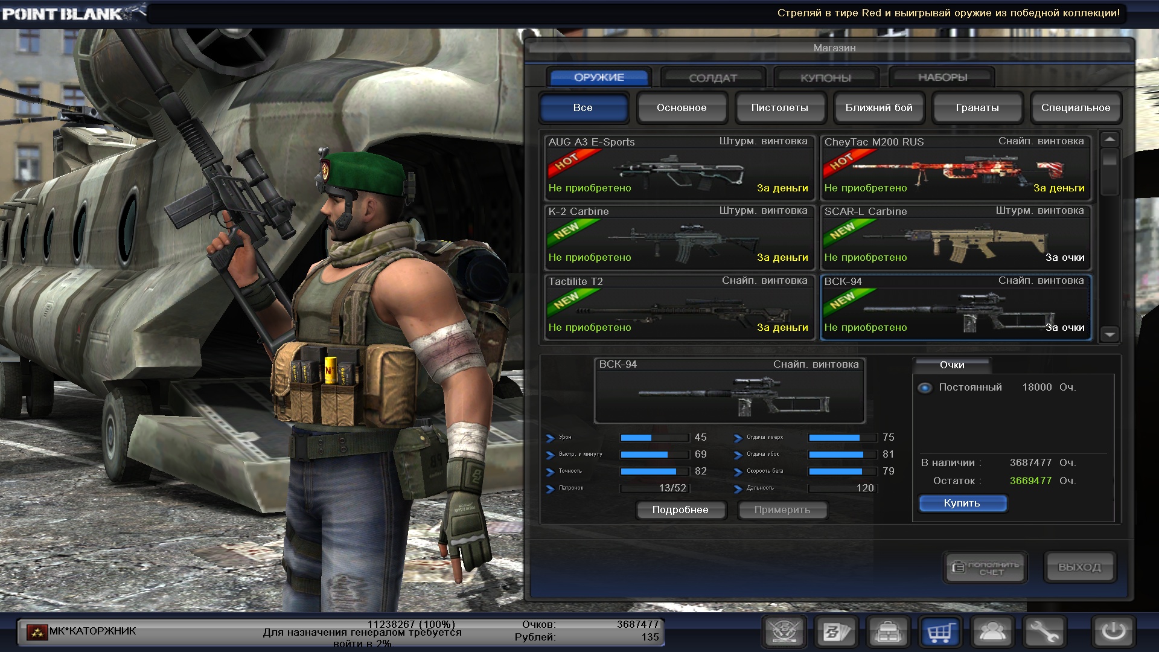
Task: Click the Остаток value 3669477
Action: 1030,481
